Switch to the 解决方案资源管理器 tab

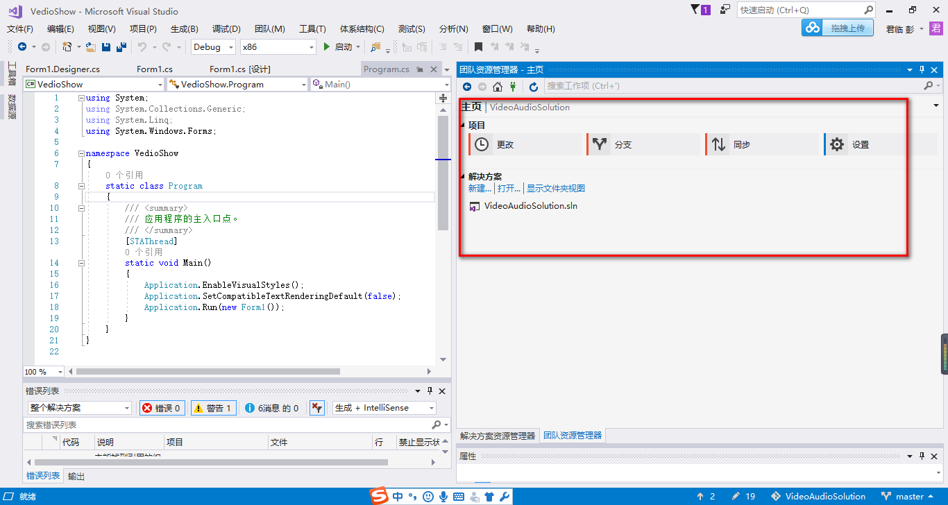tap(498, 436)
